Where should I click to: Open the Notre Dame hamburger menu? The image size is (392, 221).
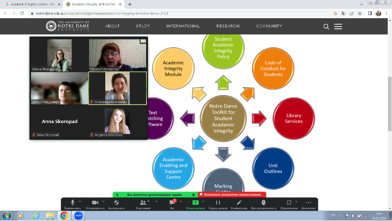pos(338,27)
